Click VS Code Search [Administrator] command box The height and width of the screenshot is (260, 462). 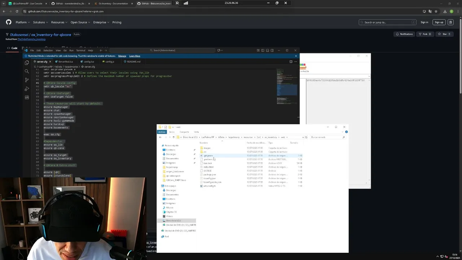162,50
